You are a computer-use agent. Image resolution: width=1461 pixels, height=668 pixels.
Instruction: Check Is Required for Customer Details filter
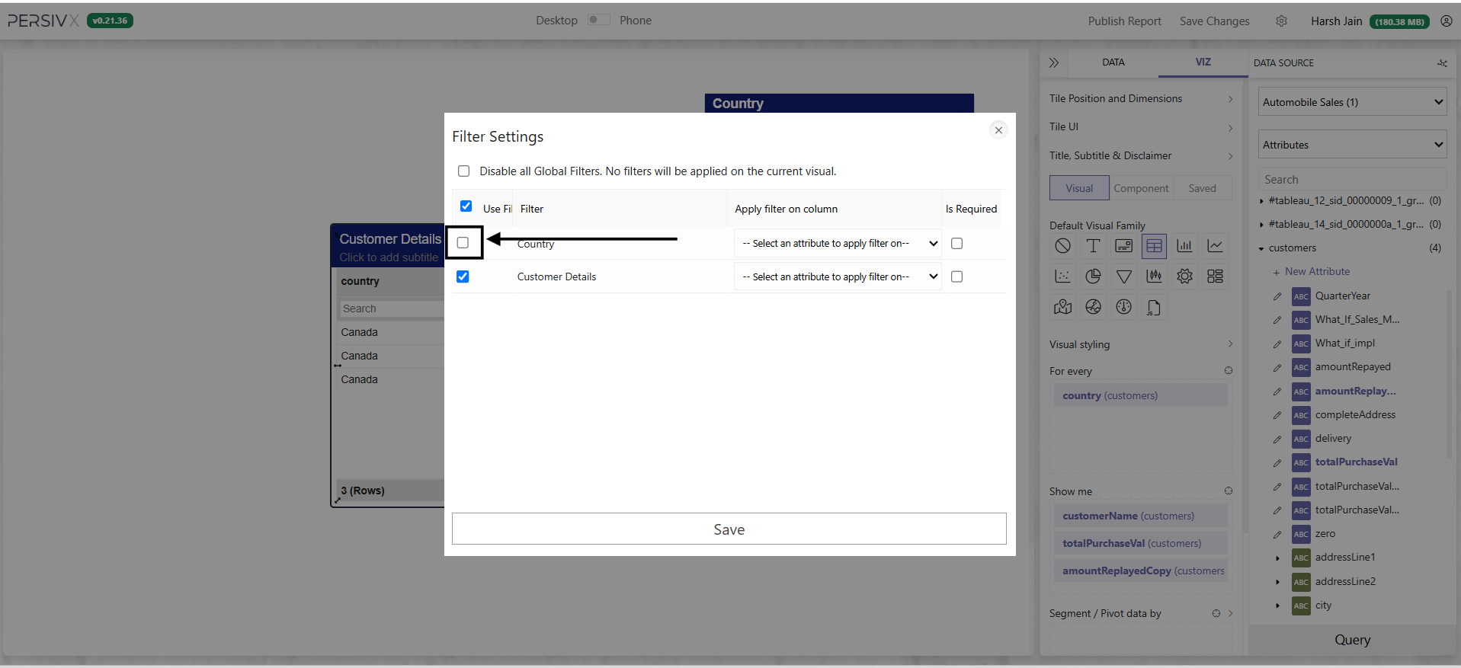[x=956, y=276]
